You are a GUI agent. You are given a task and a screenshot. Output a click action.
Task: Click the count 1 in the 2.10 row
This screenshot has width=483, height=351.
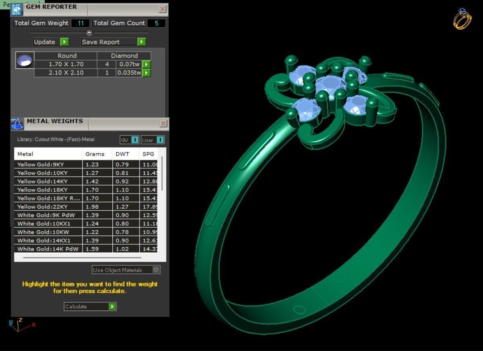[107, 73]
